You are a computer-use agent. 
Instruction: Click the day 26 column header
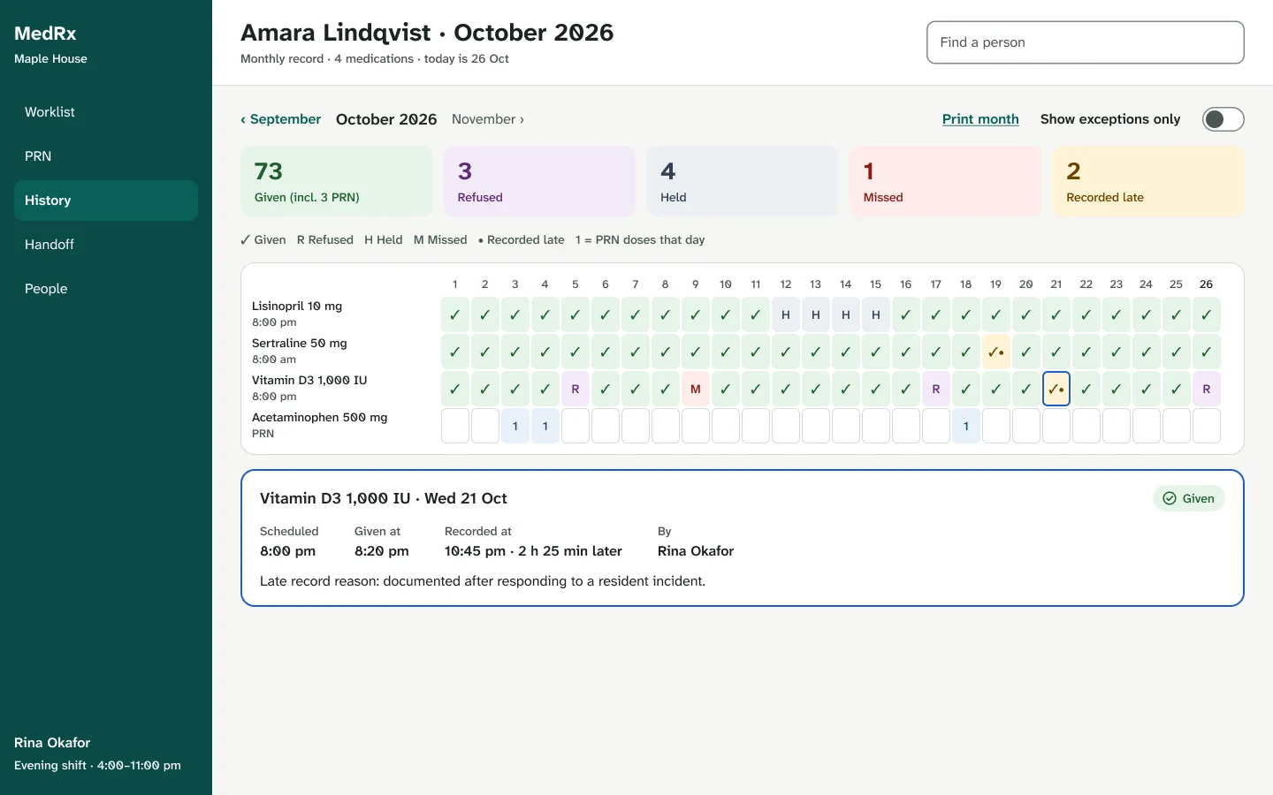1207,284
